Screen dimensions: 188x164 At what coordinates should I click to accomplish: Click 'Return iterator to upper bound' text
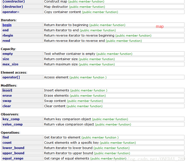[x=69, y=153]
